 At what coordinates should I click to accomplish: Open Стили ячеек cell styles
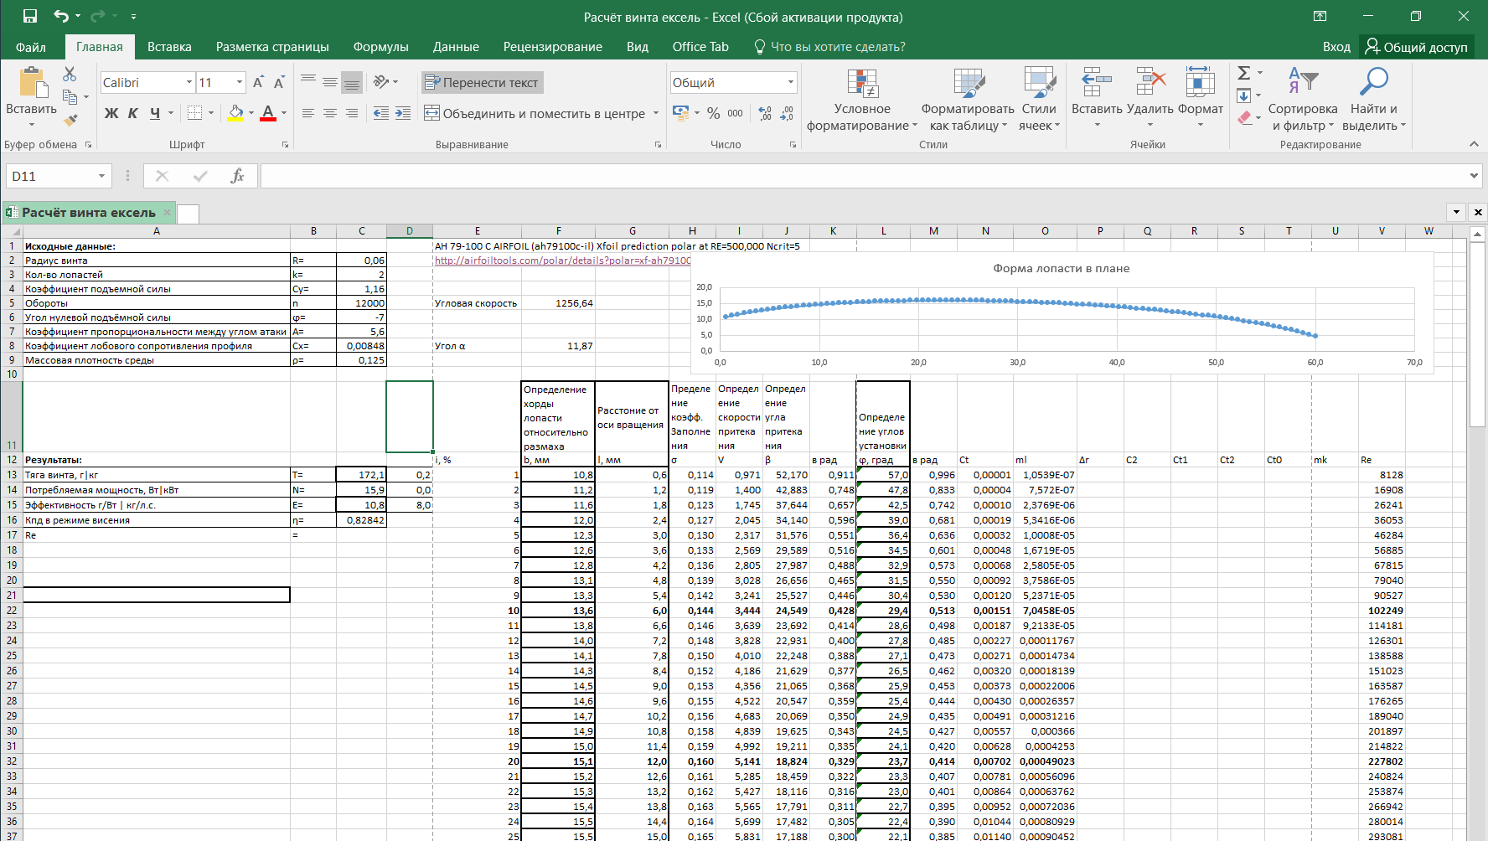click(x=1039, y=100)
